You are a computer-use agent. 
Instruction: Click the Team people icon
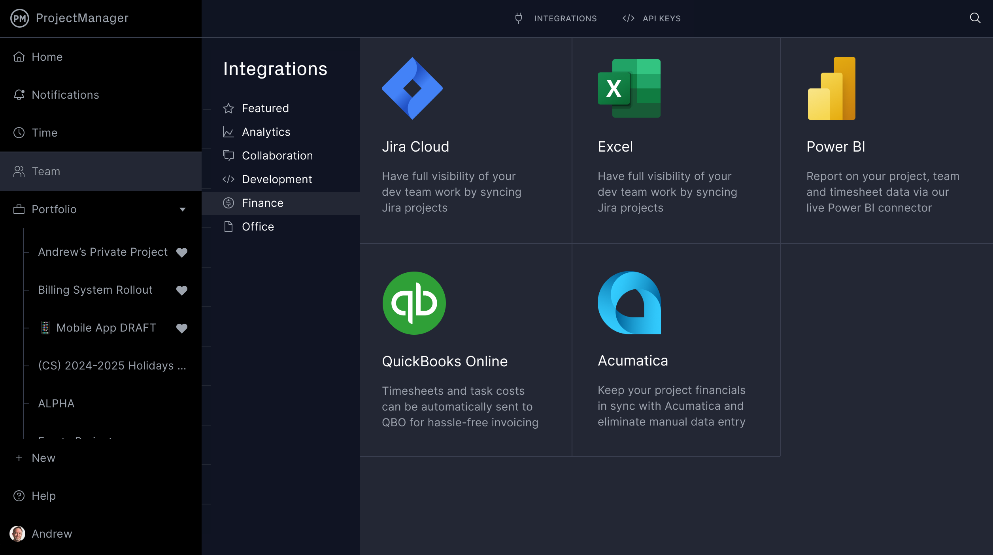19,171
